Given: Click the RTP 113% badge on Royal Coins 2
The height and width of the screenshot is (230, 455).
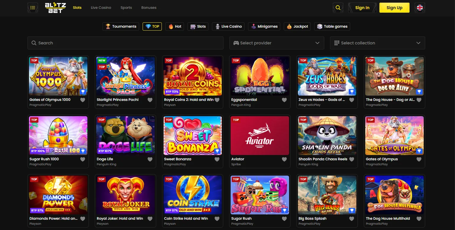Looking at the screenshot, I should click(172, 92).
